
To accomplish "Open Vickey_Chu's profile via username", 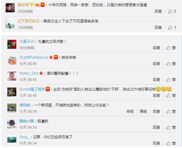I will (x=29, y=73).
